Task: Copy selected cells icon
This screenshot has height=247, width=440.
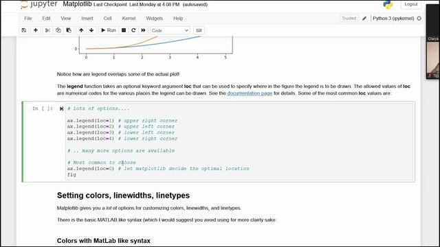Action: [x=58, y=30]
